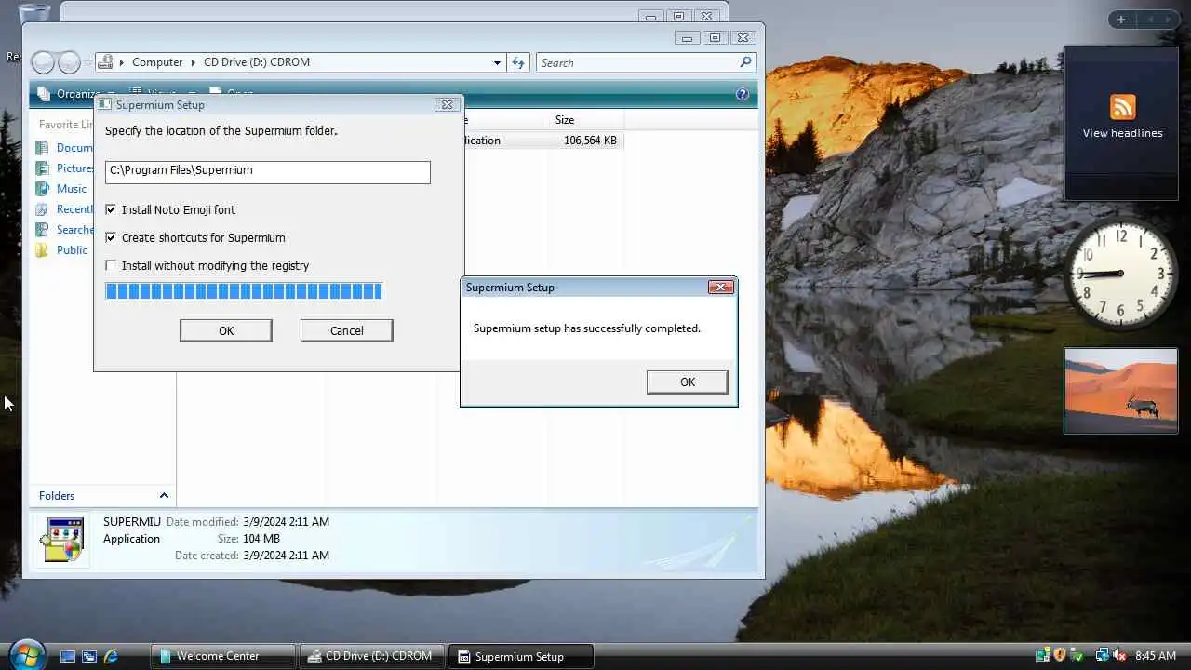Click the magnifier icon in Search box
Viewport: 1191px width, 670px height.
[x=745, y=62]
